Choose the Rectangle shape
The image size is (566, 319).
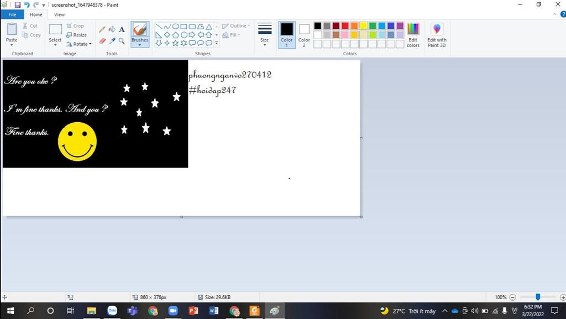[184, 27]
